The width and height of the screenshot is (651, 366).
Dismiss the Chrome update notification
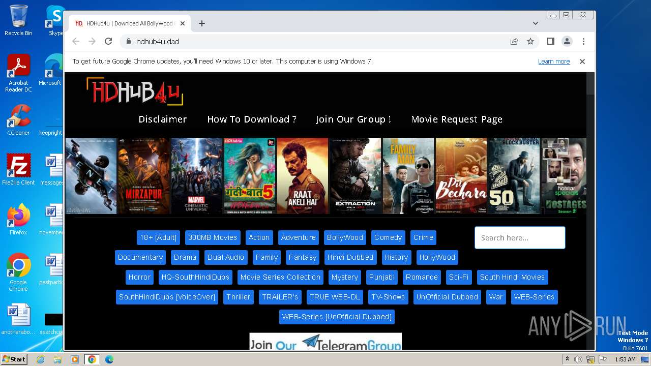[x=582, y=62]
